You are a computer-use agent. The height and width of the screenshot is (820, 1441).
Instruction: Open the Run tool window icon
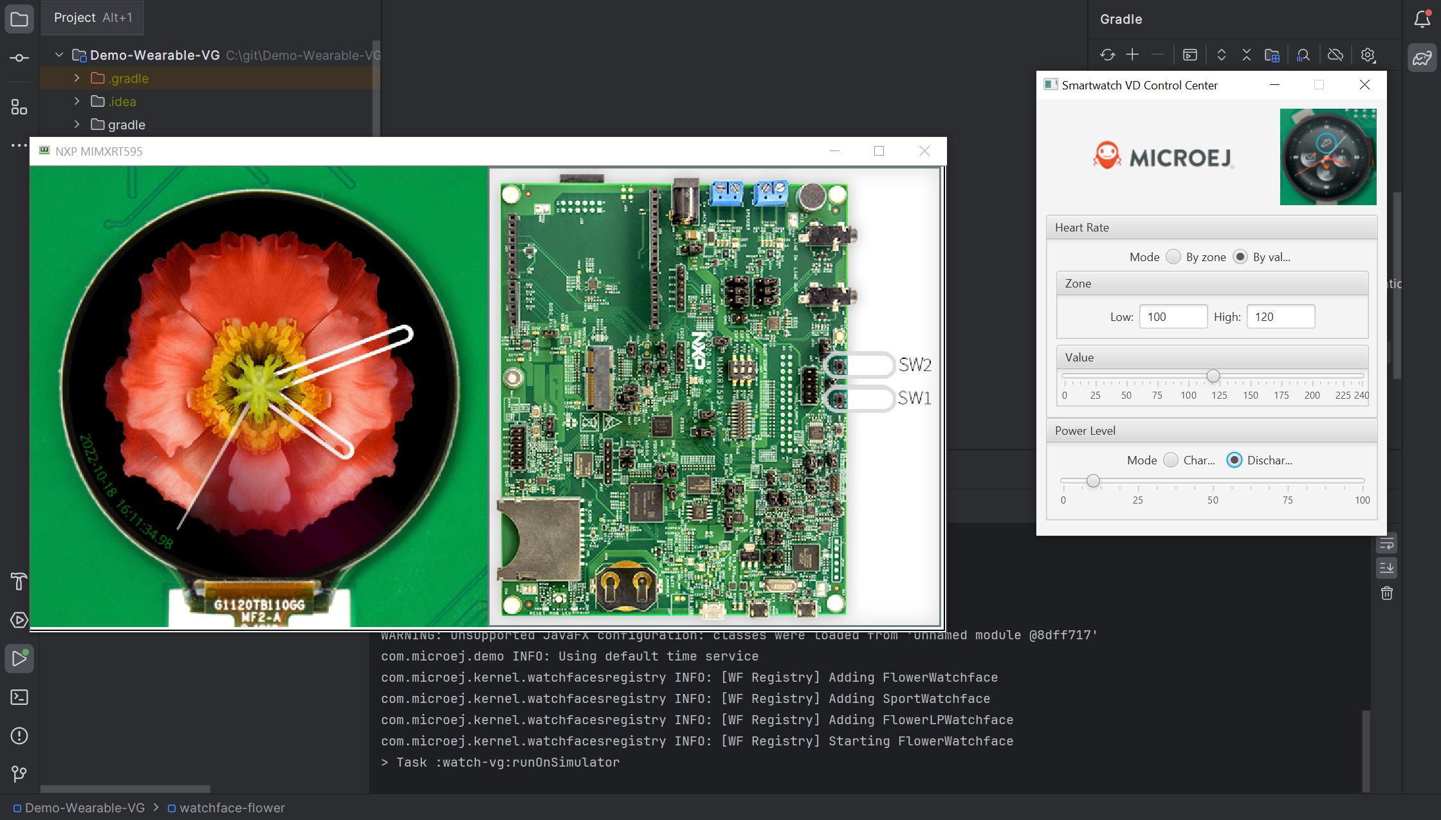(x=19, y=659)
